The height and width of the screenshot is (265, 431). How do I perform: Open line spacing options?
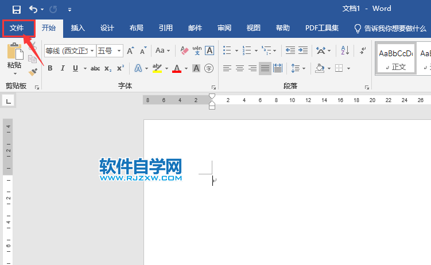[x=295, y=68]
